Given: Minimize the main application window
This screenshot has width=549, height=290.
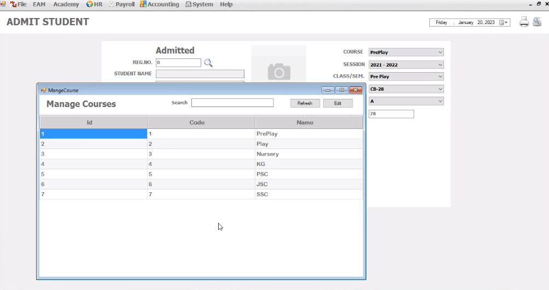Looking at the screenshot, I should (x=530, y=4).
